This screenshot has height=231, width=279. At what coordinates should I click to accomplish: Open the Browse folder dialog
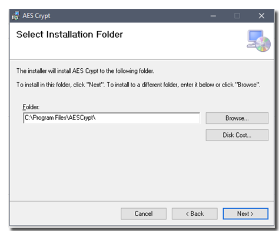point(237,118)
